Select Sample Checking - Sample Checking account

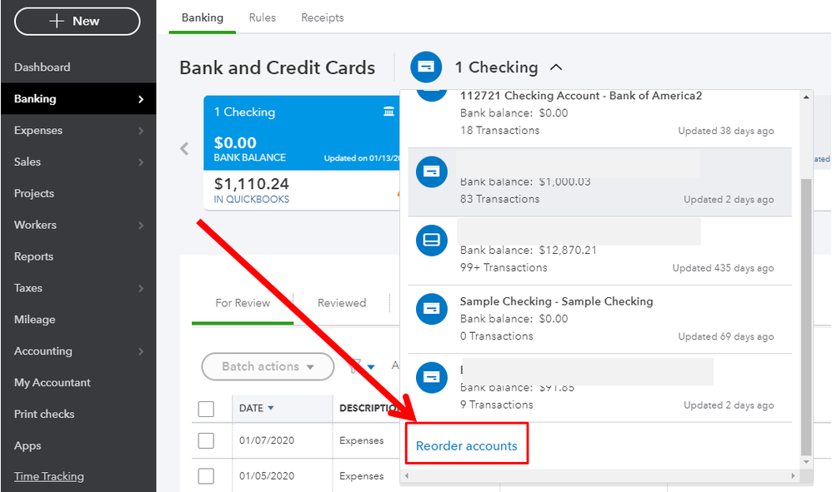pyautogui.click(x=556, y=301)
